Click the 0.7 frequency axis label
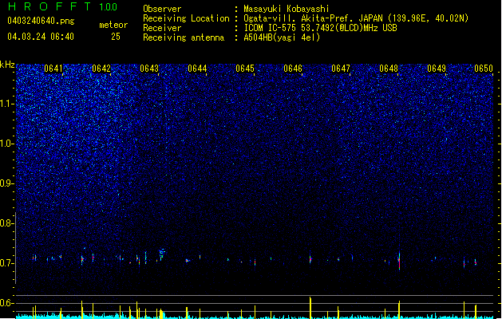 pos(7,263)
